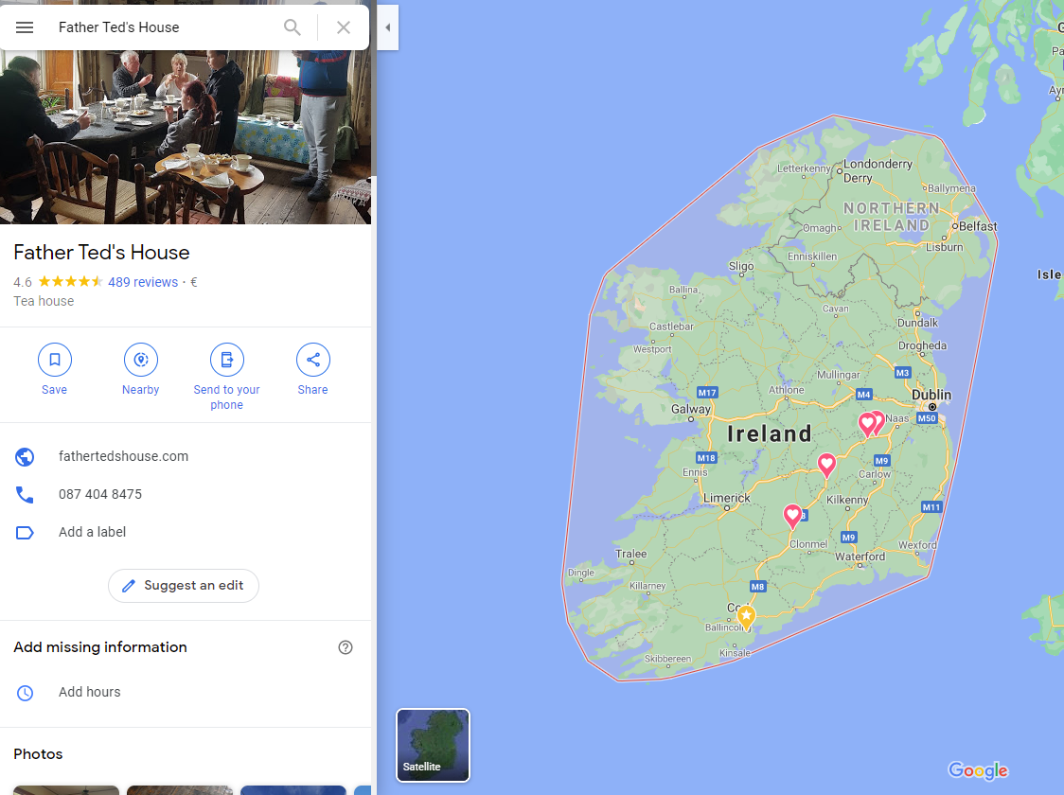
Task: Click the Athlone label on map
Action: tap(786, 390)
